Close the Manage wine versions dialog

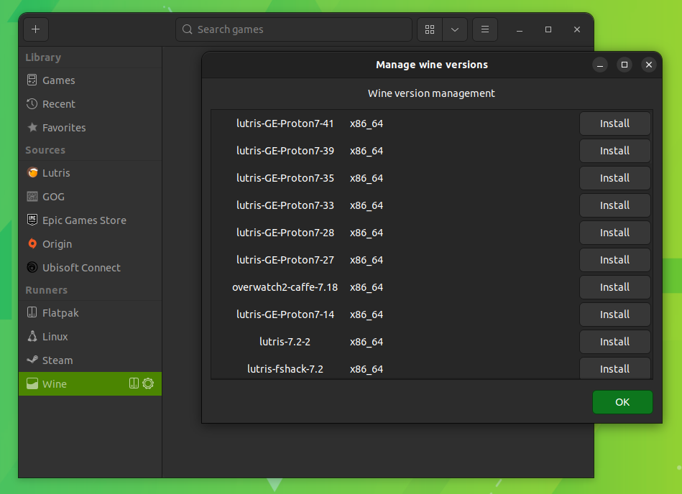coord(648,65)
